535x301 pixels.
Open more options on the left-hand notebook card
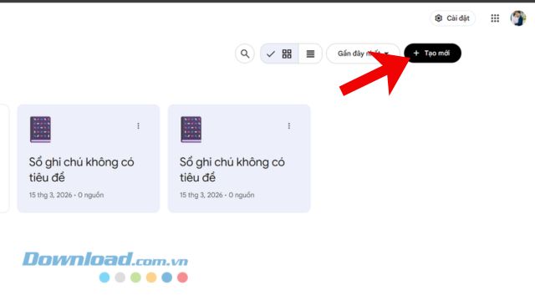138,126
